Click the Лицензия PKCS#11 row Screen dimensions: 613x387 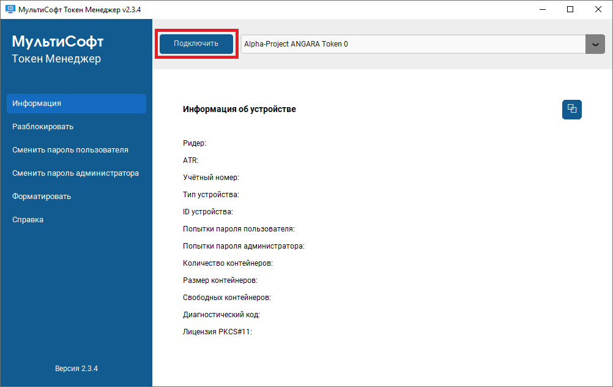pos(217,332)
